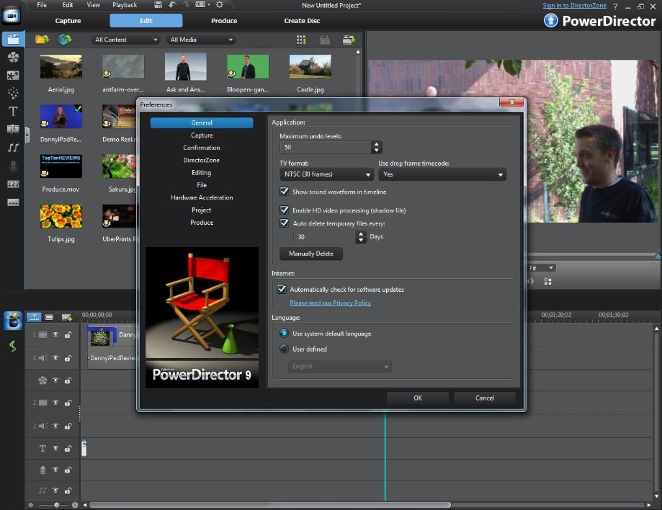Click OK in Preferences dialog
662x510 pixels.
click(418, 398)
